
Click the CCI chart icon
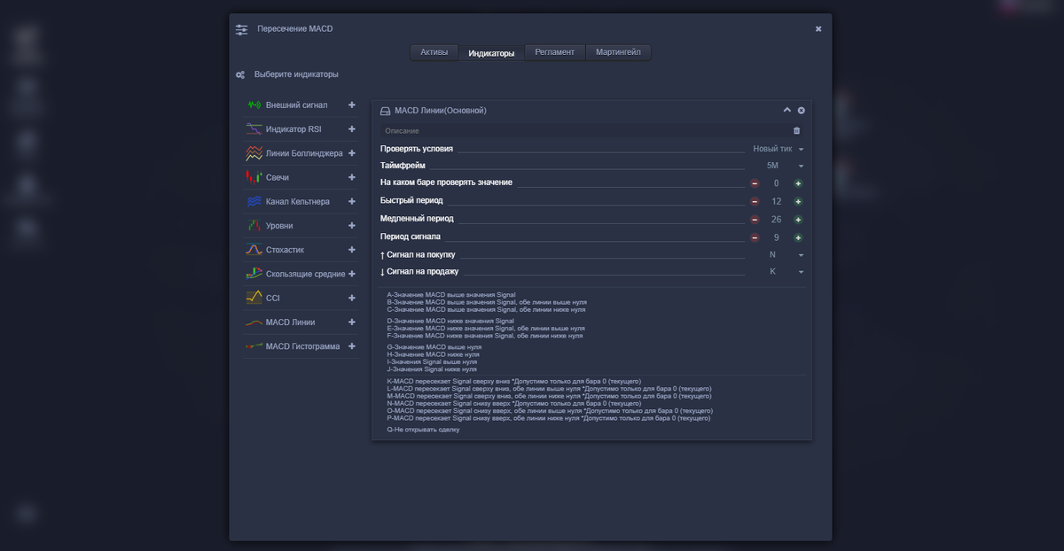254,298
